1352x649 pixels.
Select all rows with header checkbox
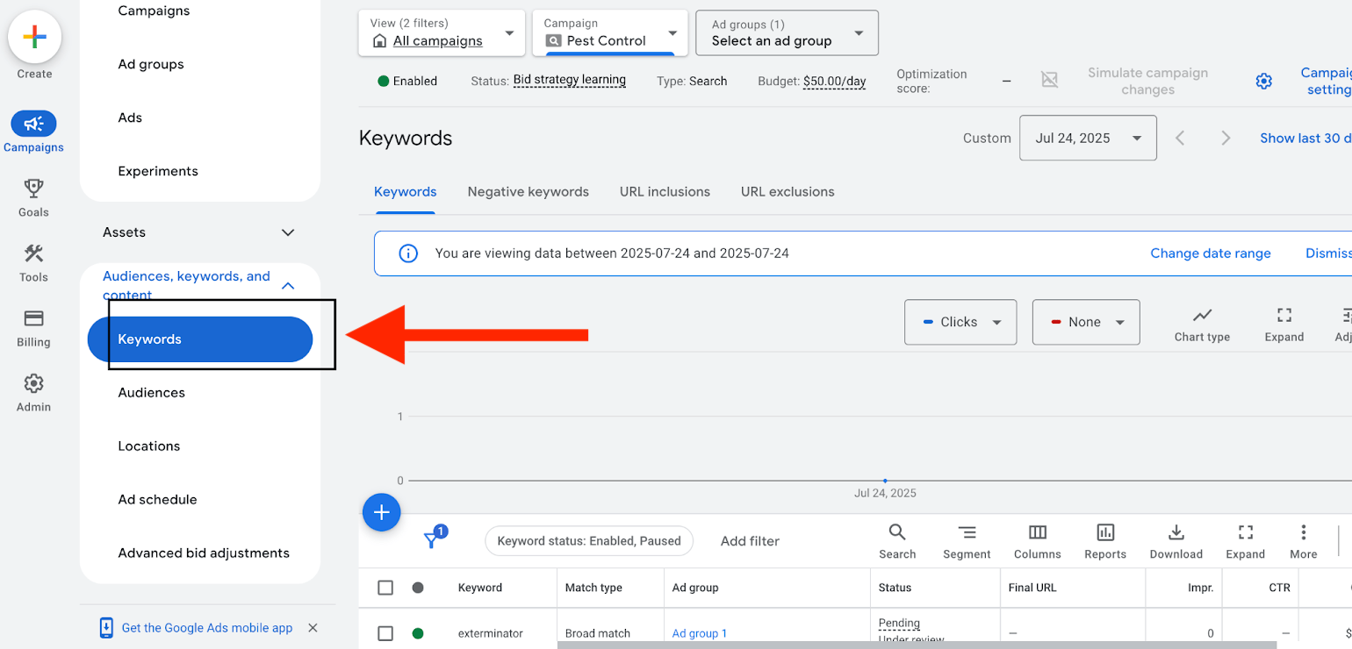[385, 588]
